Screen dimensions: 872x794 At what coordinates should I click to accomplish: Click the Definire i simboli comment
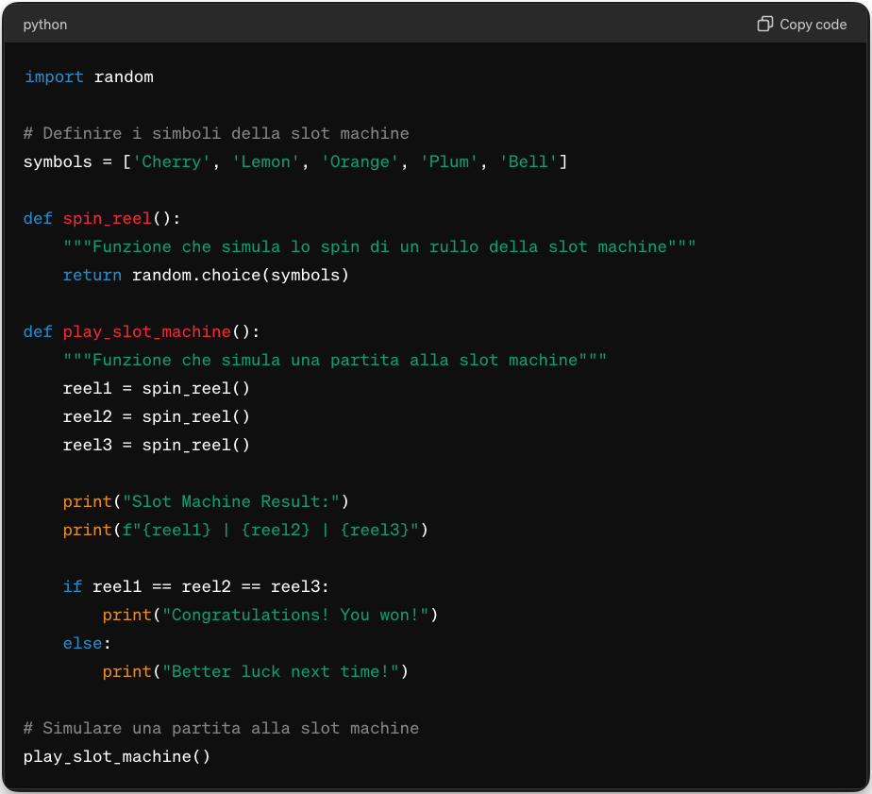(x=216, y=133)
